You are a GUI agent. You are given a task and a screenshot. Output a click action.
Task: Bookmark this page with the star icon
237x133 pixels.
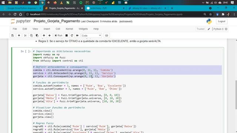210,14
